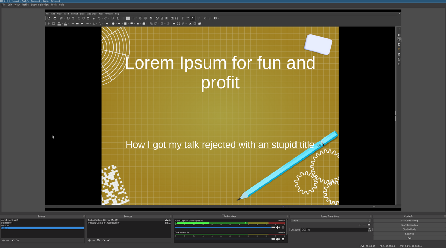The width and height of the screenshot is (446, 248).
Task: Select the Lecture scene
Action: coord(5,225)
